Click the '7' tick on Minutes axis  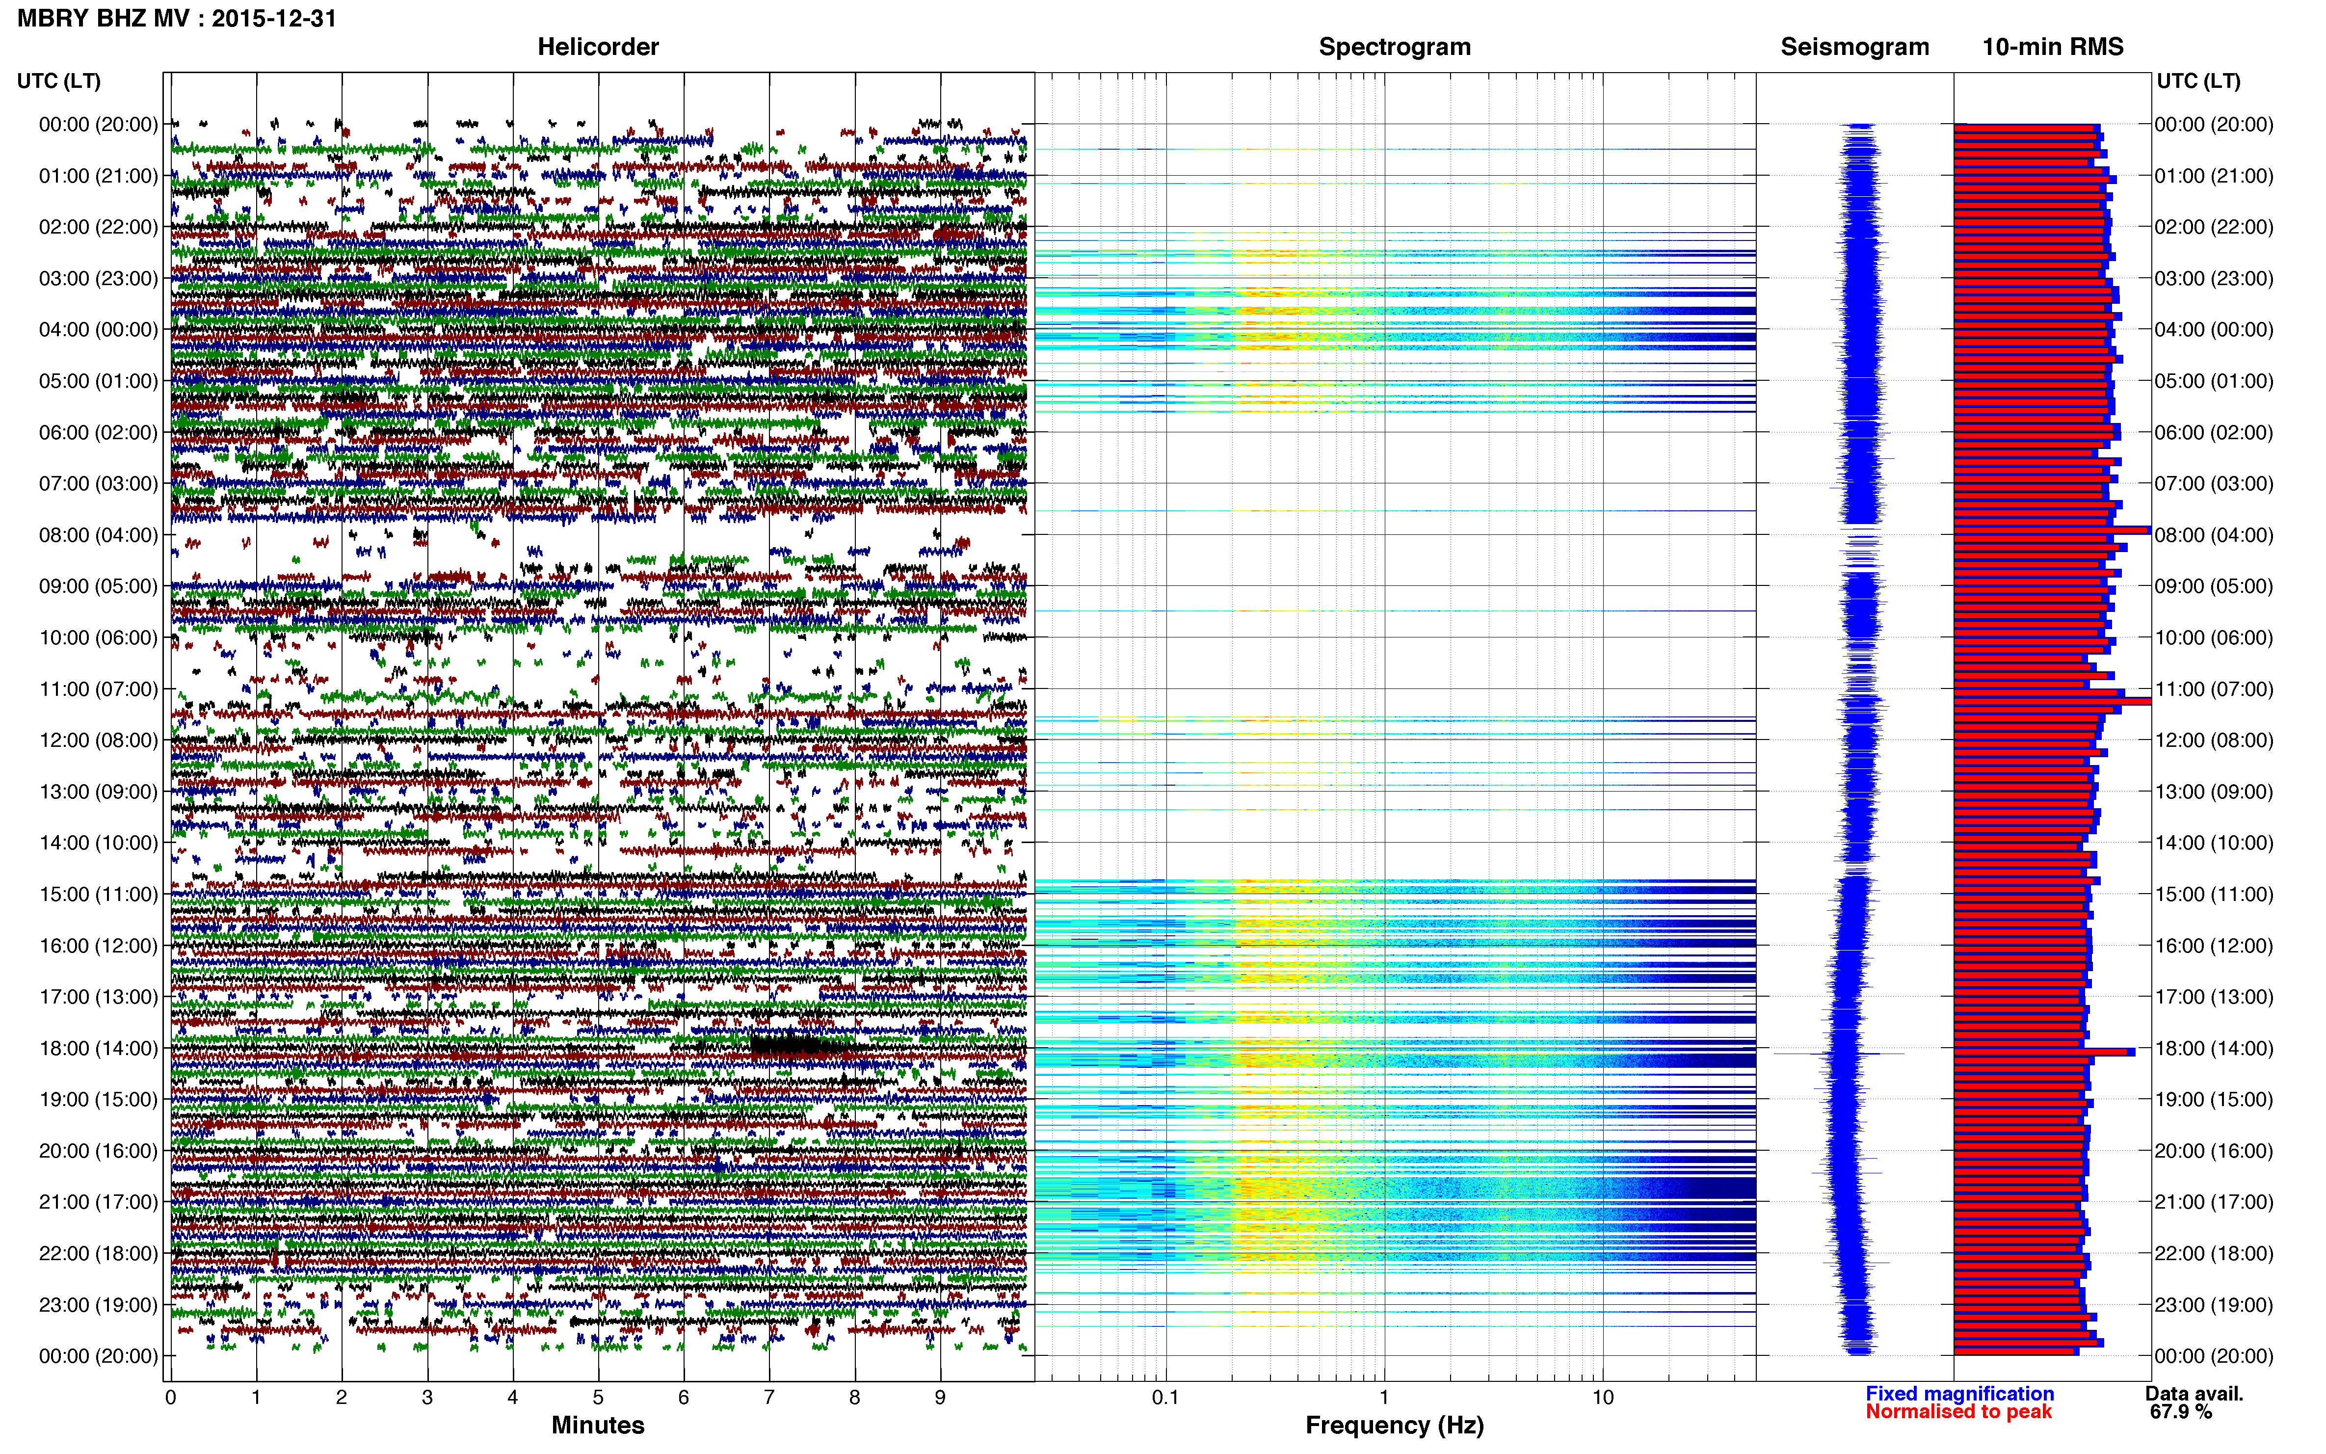tap(769, 1397)
